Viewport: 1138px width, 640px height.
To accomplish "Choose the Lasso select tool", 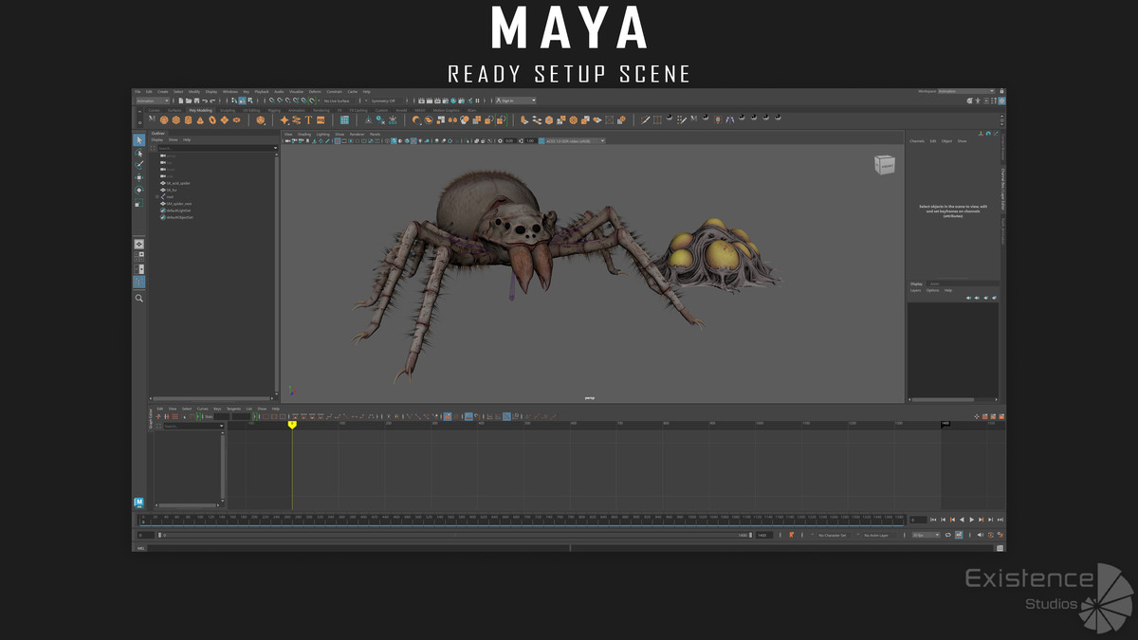I will click(x=139, y=153).
